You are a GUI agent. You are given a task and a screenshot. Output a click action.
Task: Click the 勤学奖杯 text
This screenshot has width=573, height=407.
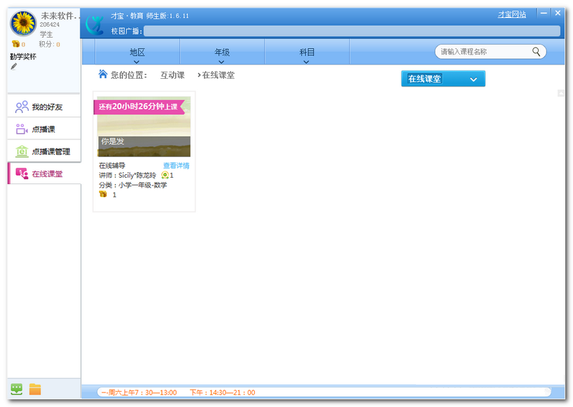(x=23, y=56)
